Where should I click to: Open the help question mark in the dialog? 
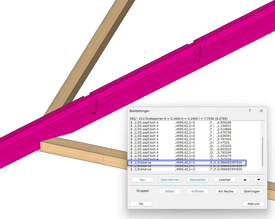249,111
